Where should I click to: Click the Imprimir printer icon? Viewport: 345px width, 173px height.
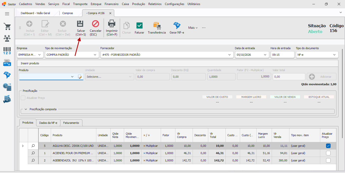click(x=112, y=24)
